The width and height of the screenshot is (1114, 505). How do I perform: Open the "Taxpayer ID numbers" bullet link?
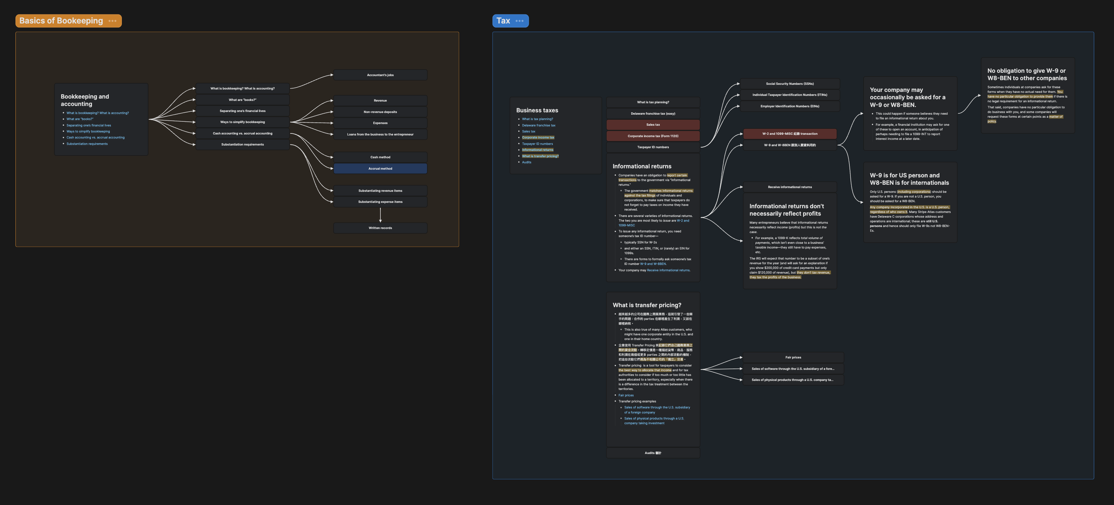click(537, 144)
